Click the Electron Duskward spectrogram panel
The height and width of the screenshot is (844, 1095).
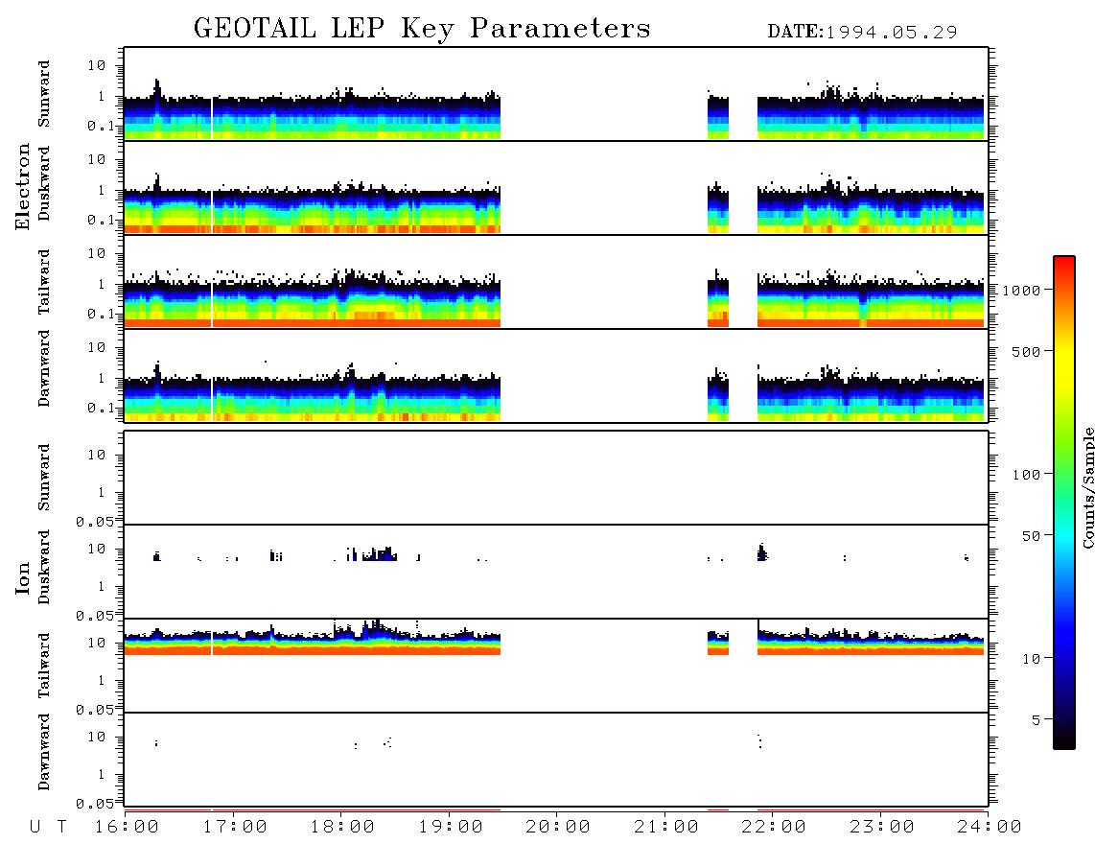[556, 187]
